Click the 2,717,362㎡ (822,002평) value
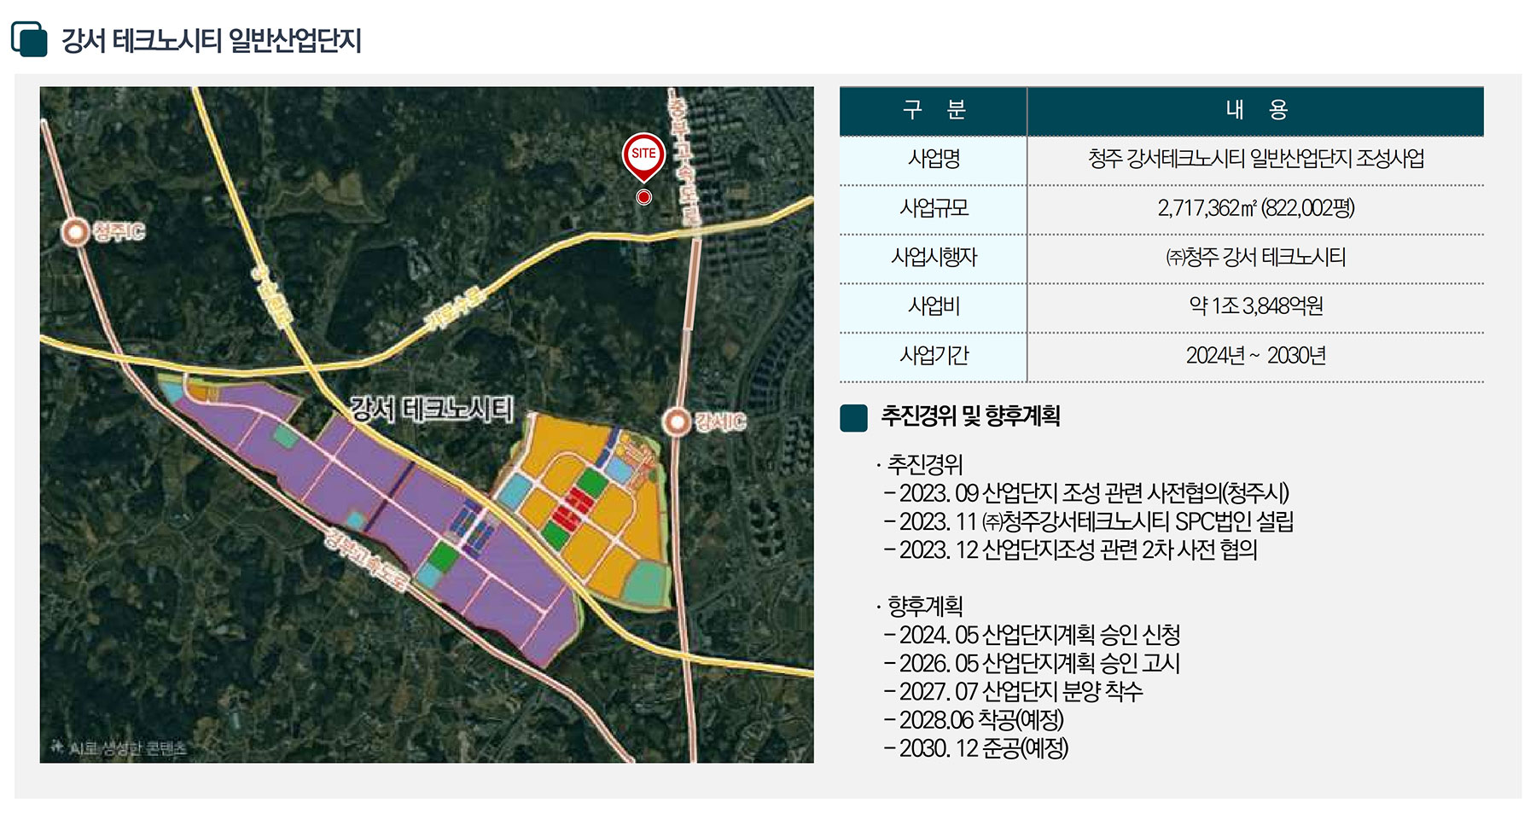1536x814 pixels. (1255, 208)
